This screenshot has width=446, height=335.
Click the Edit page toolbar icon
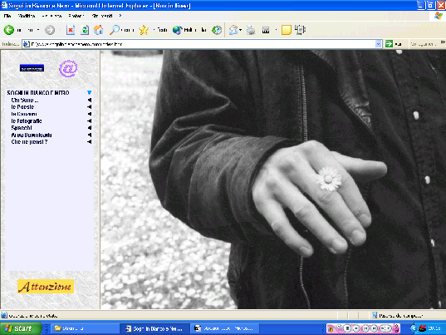tap(266, 30)
